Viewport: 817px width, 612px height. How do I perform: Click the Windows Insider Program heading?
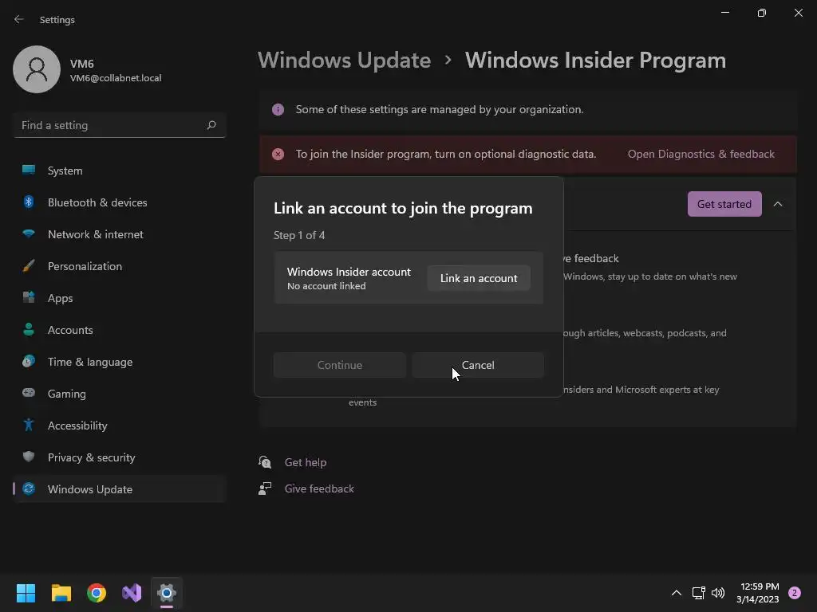click(x=595, y=60)
